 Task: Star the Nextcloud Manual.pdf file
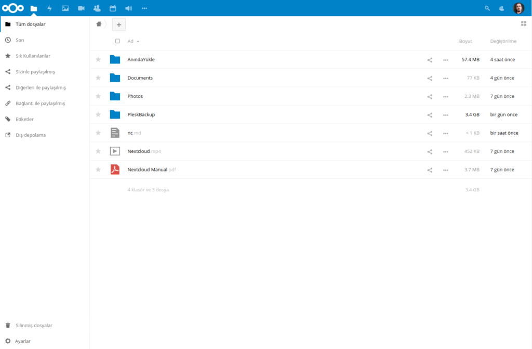98,170
